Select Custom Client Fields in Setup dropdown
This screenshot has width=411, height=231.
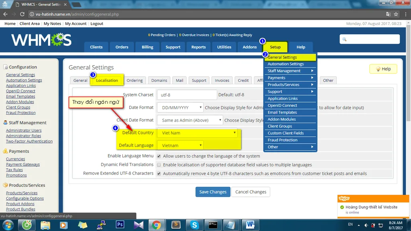tap(290, 133)
